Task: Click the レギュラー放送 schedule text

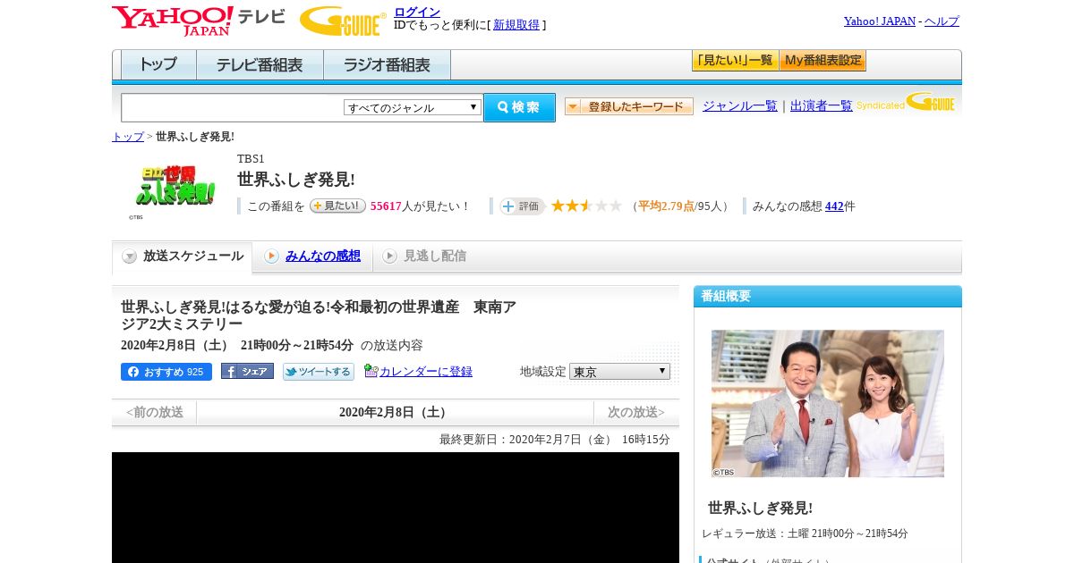Action: [805, 534]
